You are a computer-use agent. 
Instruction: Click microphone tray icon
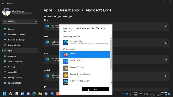(x=131, y=94)
